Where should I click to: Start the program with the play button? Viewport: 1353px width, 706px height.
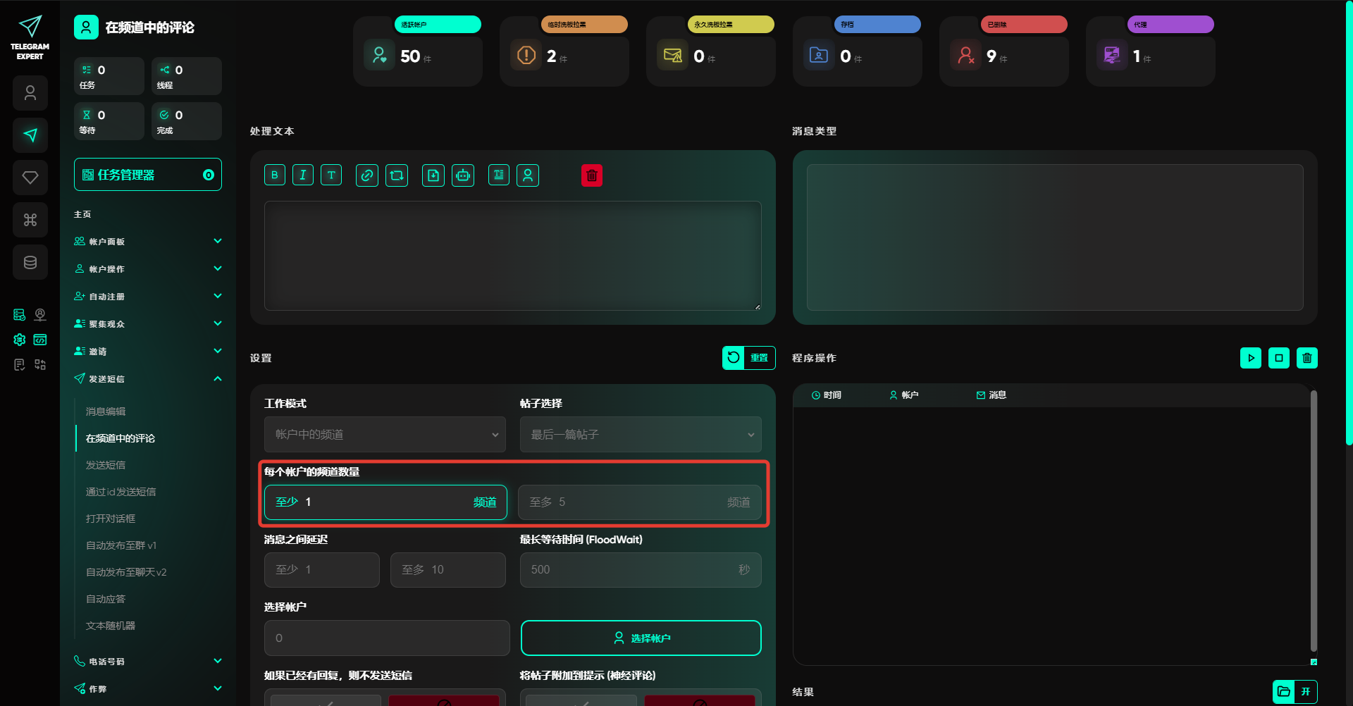point(1251,358)
